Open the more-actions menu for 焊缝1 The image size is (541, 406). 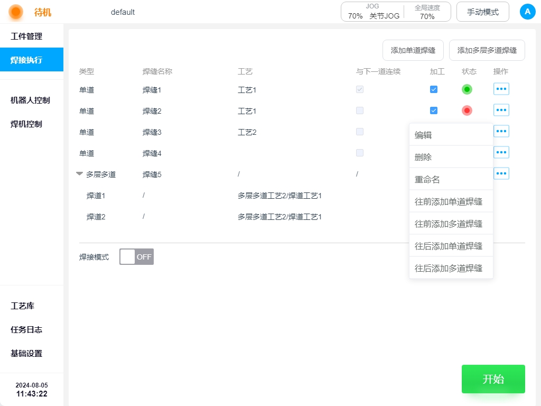pos(501,89)
